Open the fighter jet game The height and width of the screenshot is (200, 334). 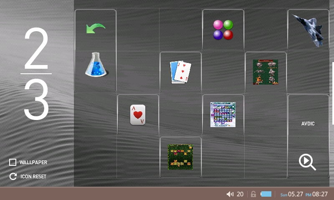coord(308,30)
